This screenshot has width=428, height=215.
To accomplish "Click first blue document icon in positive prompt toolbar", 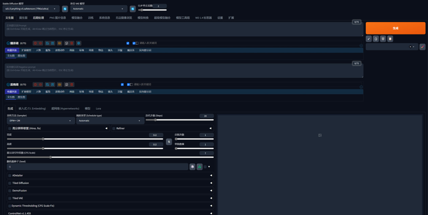I will 48,43.
